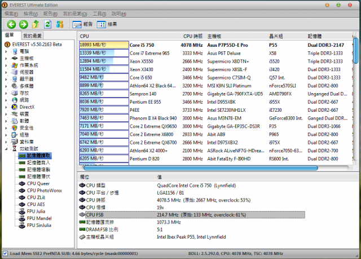
Task: Switch to the 我的最愛 favorites sidebar tab
Action: click(x=33, y=36)
